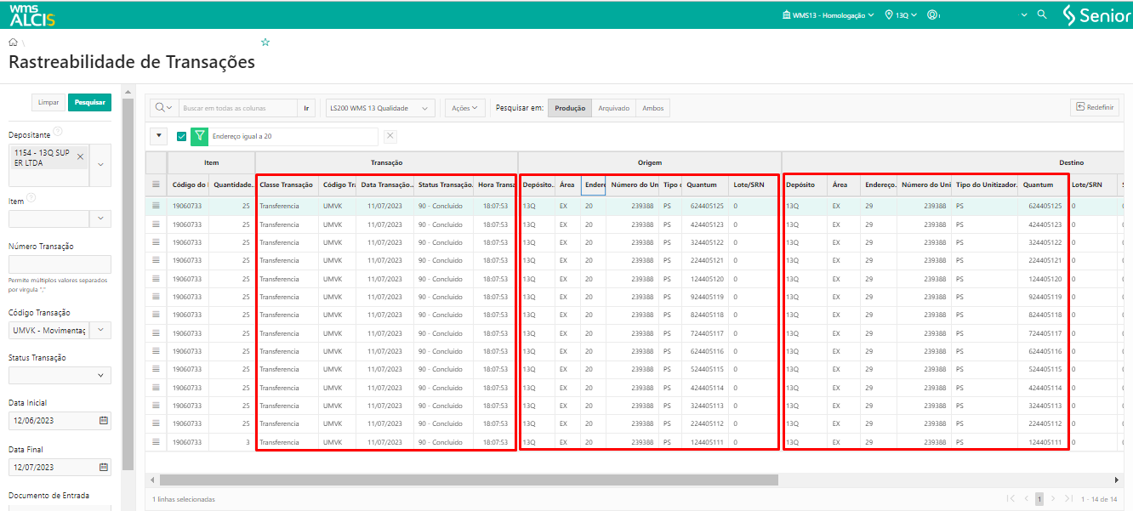
Task: Open the user profile icon in header
Action: point(933,15)
